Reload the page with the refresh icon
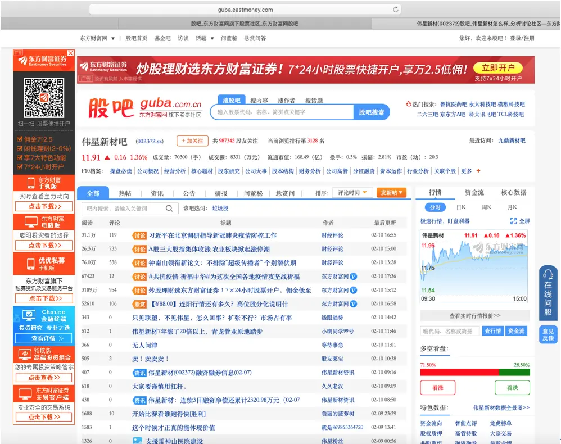 click(x=395, y=10)
